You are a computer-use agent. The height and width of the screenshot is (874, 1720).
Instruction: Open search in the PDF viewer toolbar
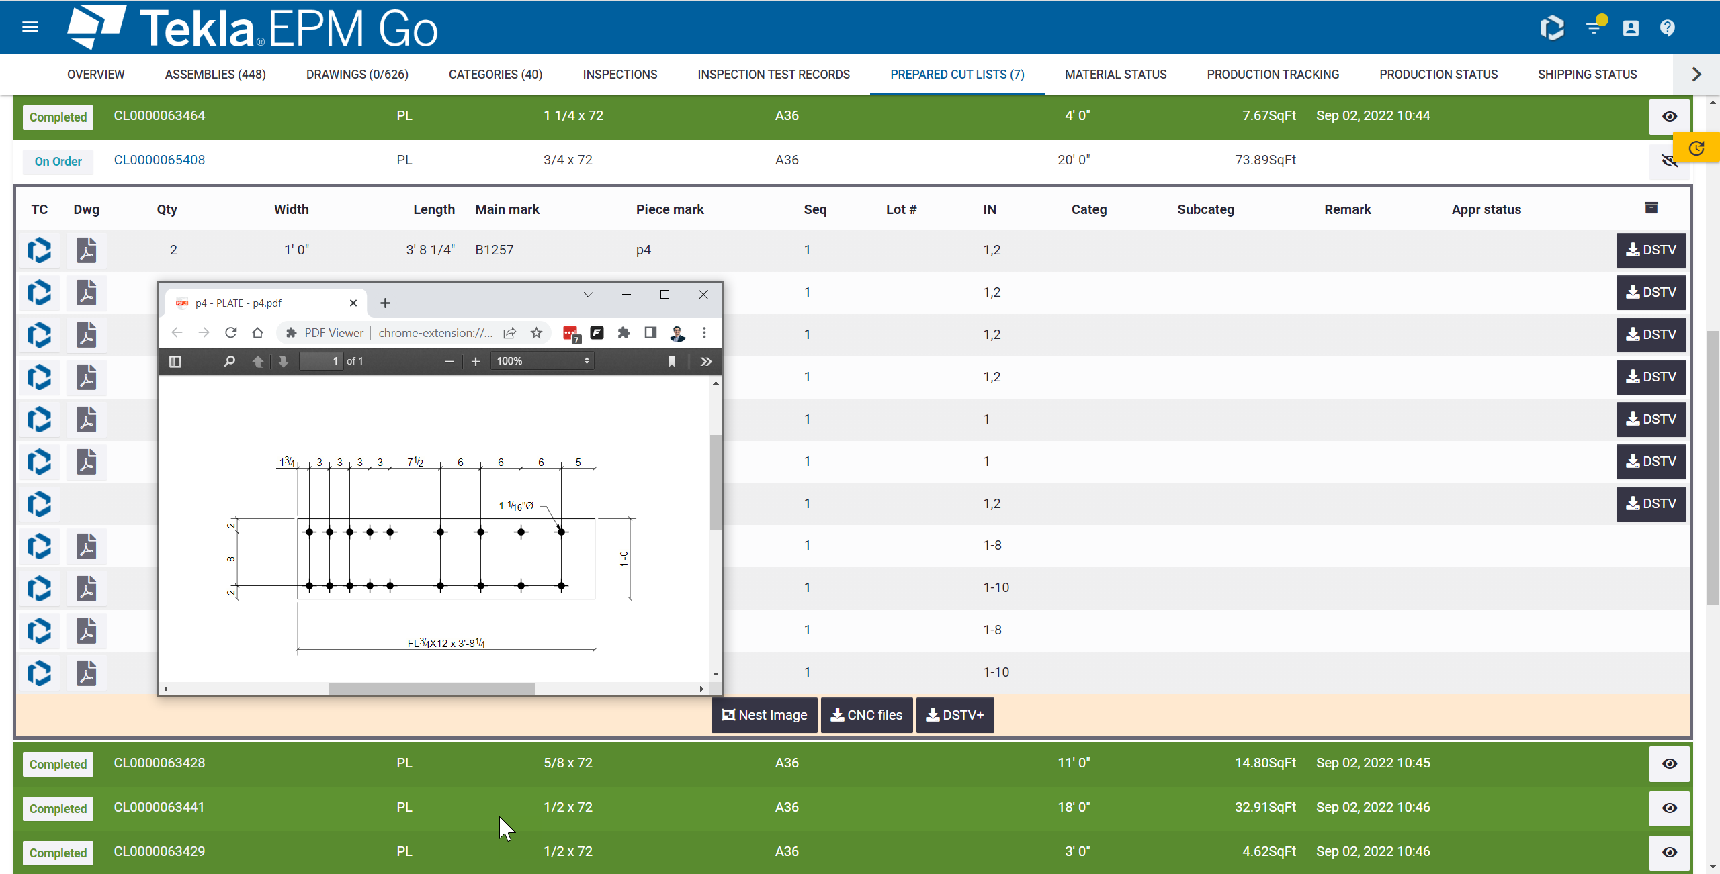coord(228,361)
